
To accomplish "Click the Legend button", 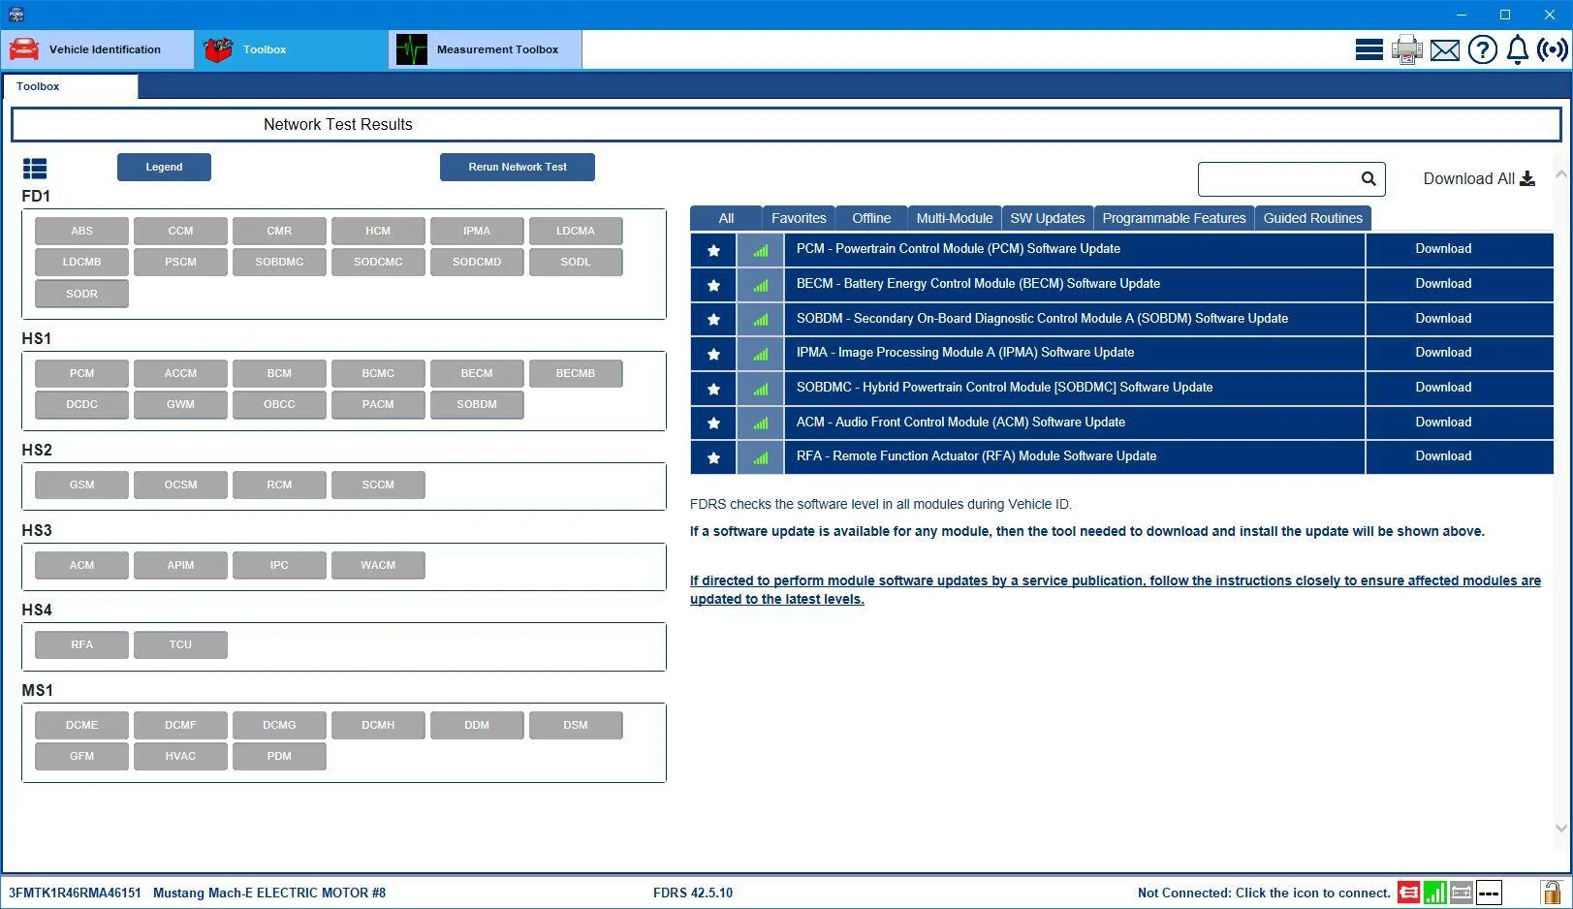I will (164, 167).
